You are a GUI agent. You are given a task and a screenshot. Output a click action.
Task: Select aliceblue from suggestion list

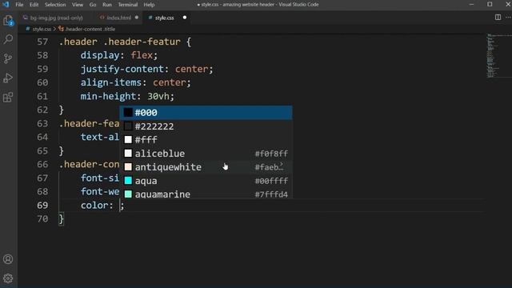coord(206,154)
